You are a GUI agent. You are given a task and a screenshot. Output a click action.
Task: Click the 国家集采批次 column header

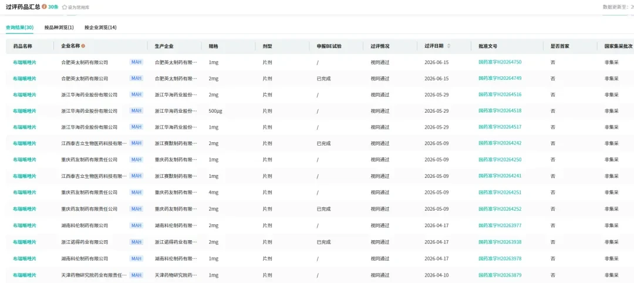(x=618, y=46)
